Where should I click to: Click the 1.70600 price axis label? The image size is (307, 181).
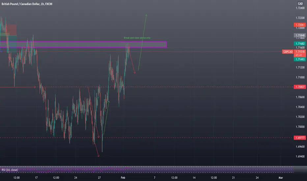(x=300, y=97)
